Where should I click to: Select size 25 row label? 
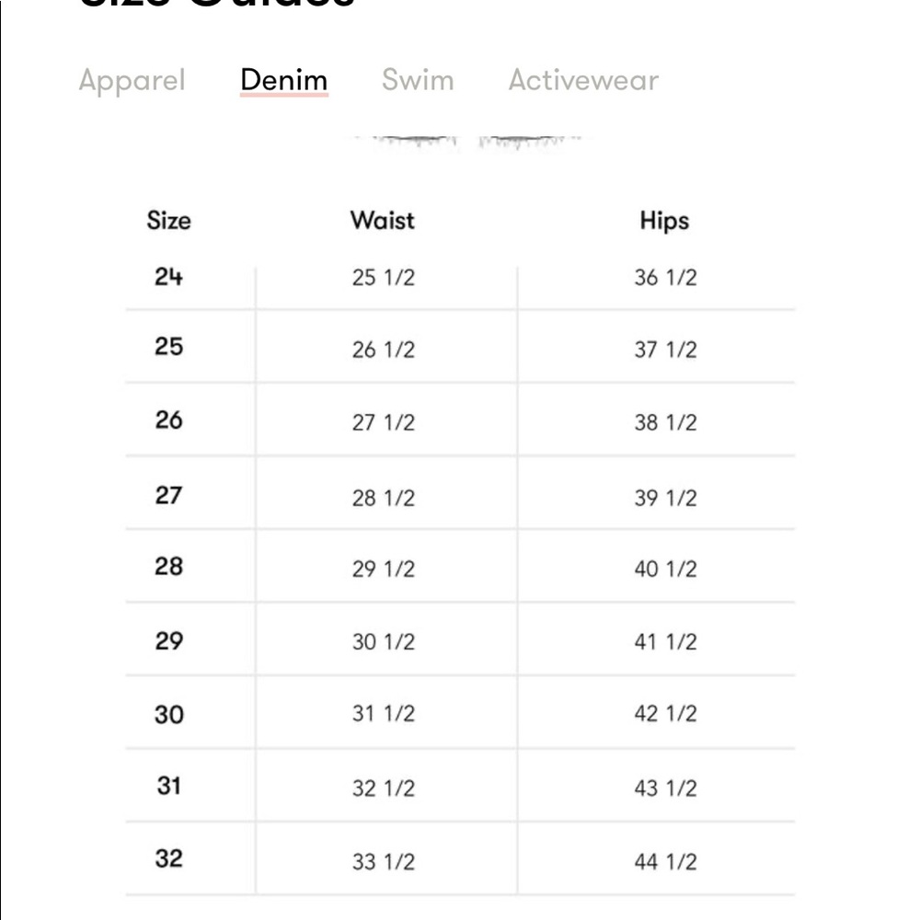(x=168, y=347)
